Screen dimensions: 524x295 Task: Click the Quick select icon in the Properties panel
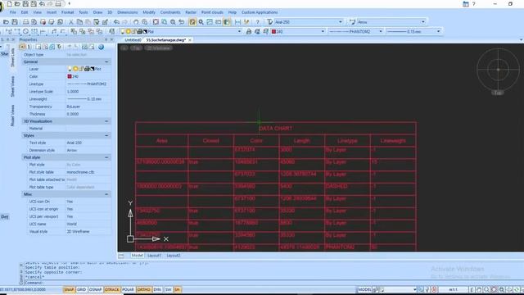[59, 47]
